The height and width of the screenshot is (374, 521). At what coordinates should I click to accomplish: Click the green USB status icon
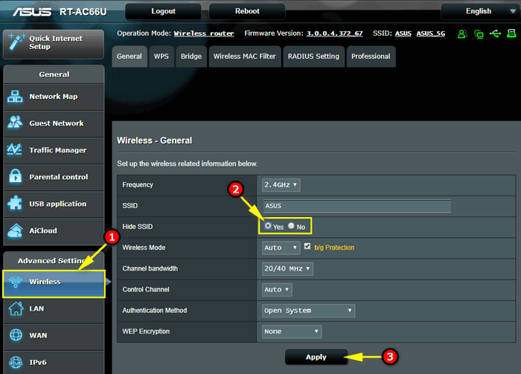tap(496, 34)
